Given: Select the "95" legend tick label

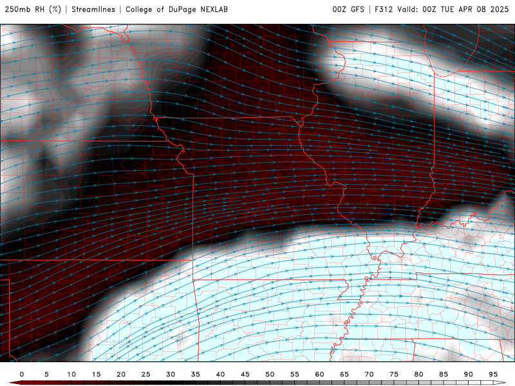Looking at the screenshot, I should point(493,374).
